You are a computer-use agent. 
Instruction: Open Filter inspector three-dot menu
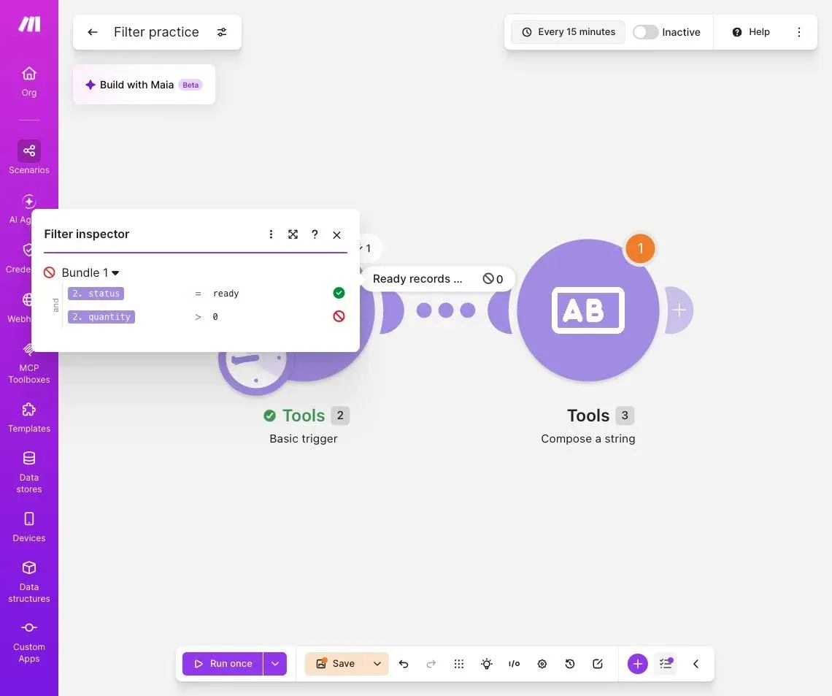tap(271, 234)
